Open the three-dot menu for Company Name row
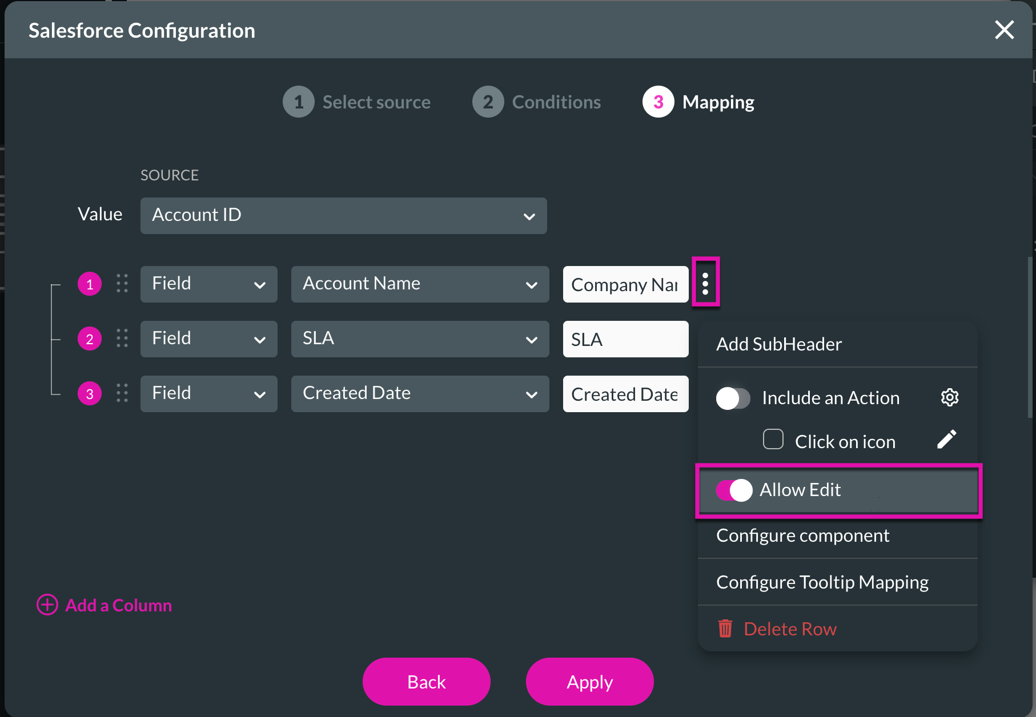 point(705,284)
